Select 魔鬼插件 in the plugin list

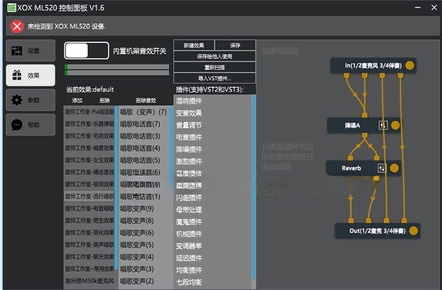click(x=213, y=222)
